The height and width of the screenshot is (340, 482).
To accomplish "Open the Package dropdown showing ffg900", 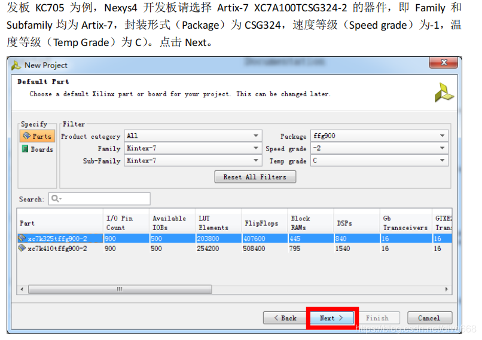I will (x=379, y=136).
